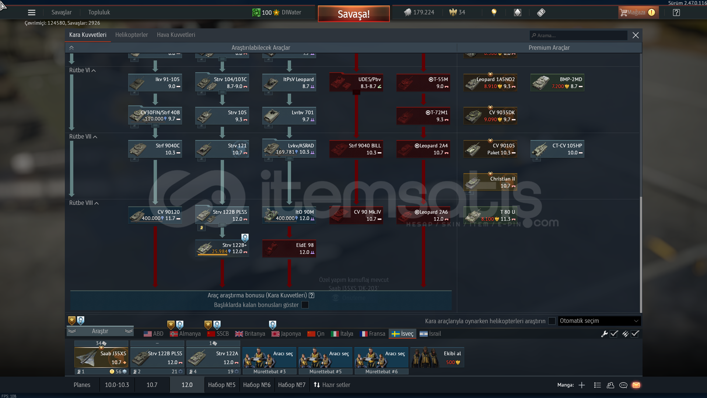Viewport: 707px width, 398px height.
Task: Click the golden eagles balance icon
Action: coord(453,13)
